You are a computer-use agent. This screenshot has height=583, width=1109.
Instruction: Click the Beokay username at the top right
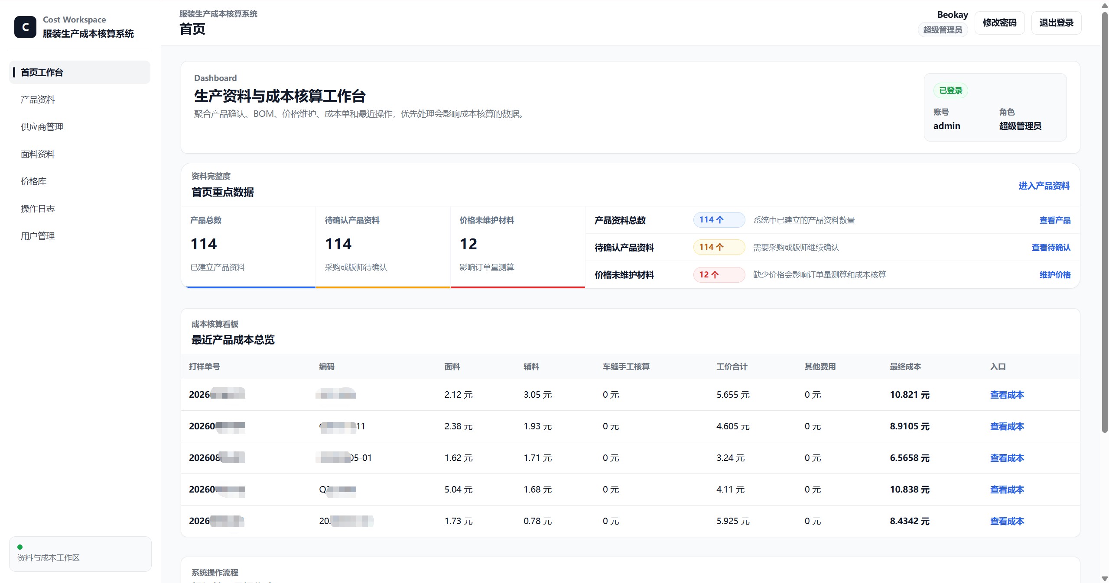click(x=952, y=15)
